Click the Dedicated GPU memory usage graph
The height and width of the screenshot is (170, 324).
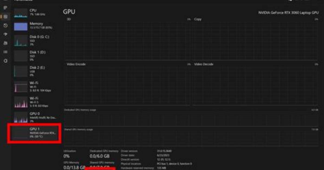coord(191,119)
